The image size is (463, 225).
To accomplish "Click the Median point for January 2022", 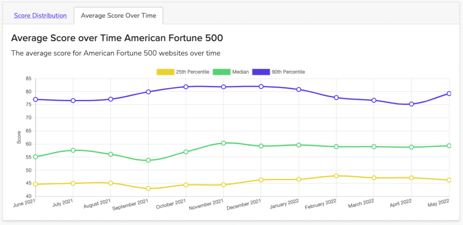I will 299,145.
